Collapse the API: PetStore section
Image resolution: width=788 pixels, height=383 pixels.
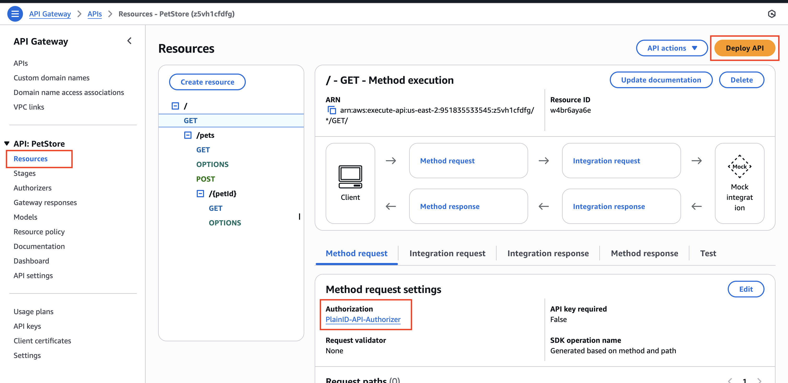(x=7, y=143)
